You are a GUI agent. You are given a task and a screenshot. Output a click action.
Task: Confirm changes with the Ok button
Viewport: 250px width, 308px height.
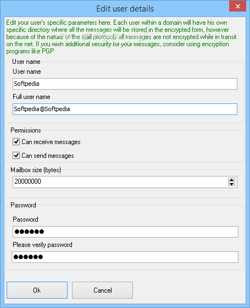pyautogui.click(x=37, y=290)
